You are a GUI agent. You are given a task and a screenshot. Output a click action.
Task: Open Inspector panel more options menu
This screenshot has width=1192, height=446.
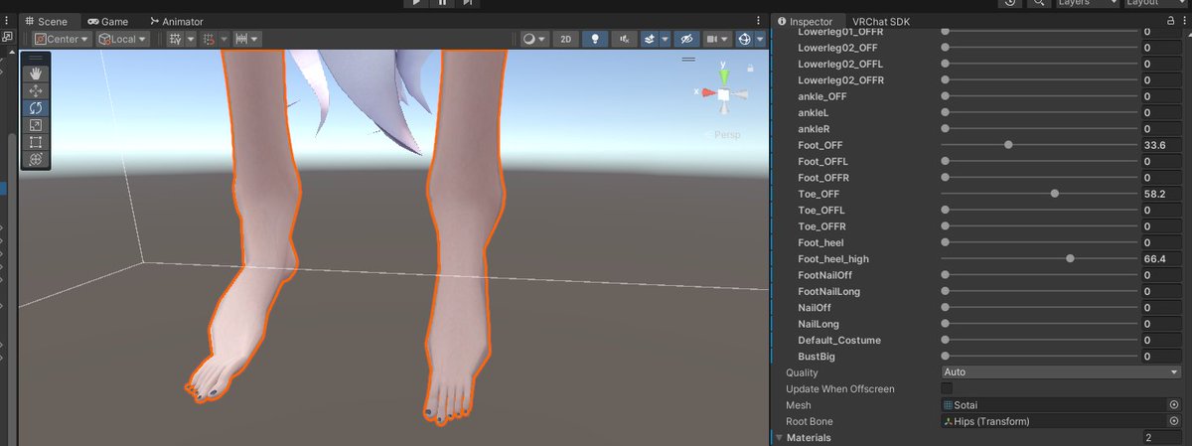(1184, 21)
